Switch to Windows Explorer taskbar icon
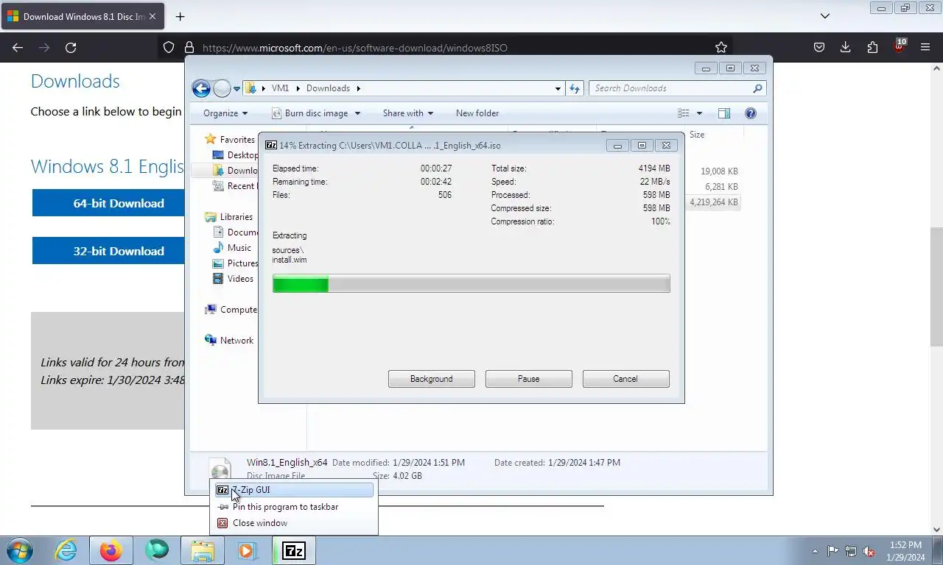 tap(203, 550)
